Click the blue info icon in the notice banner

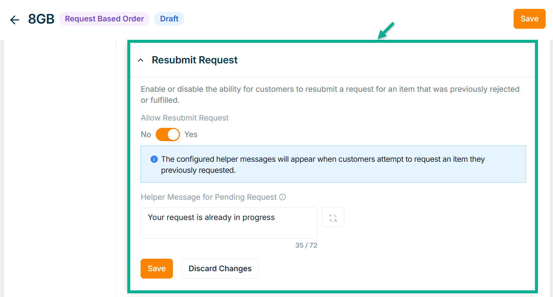tap(154, 160)
